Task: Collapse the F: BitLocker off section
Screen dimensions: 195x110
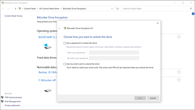Action: click(179, 80)
